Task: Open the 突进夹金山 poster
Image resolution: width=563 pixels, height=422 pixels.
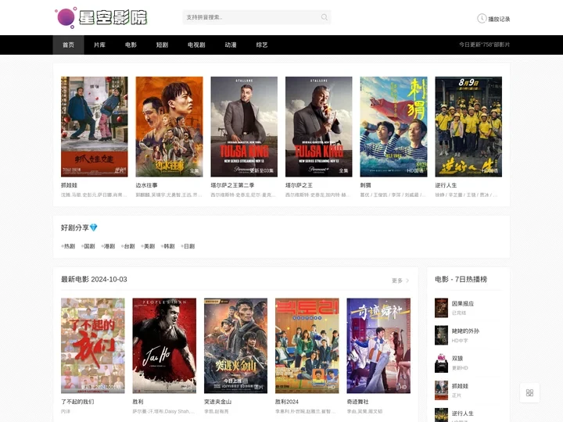Action: 236,345
